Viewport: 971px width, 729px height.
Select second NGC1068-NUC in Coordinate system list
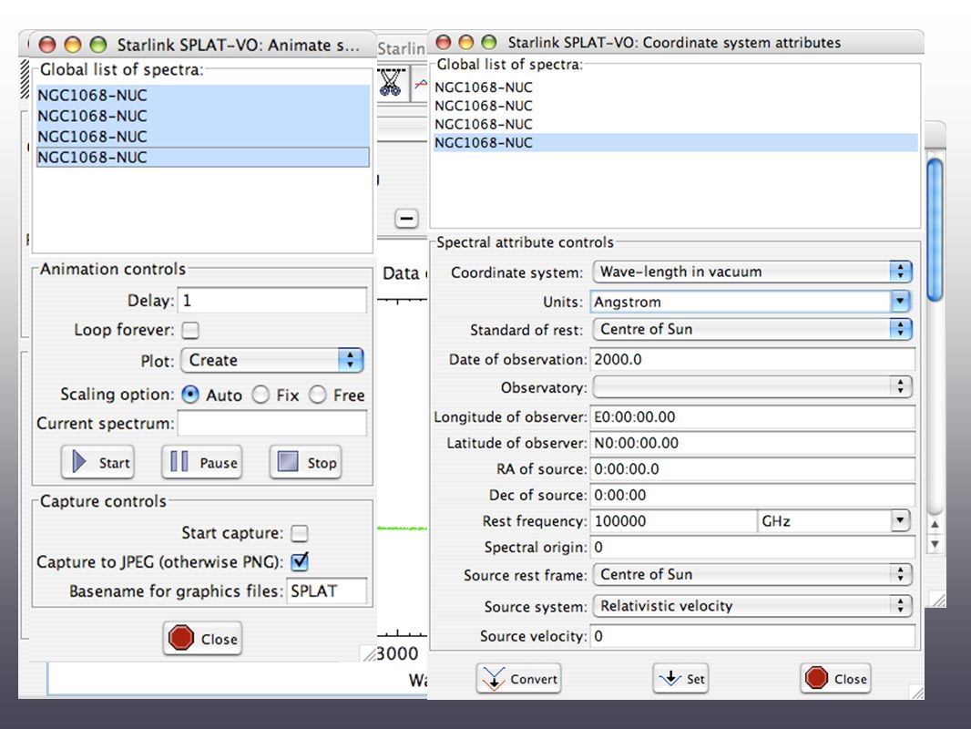(x=675, y=106)
